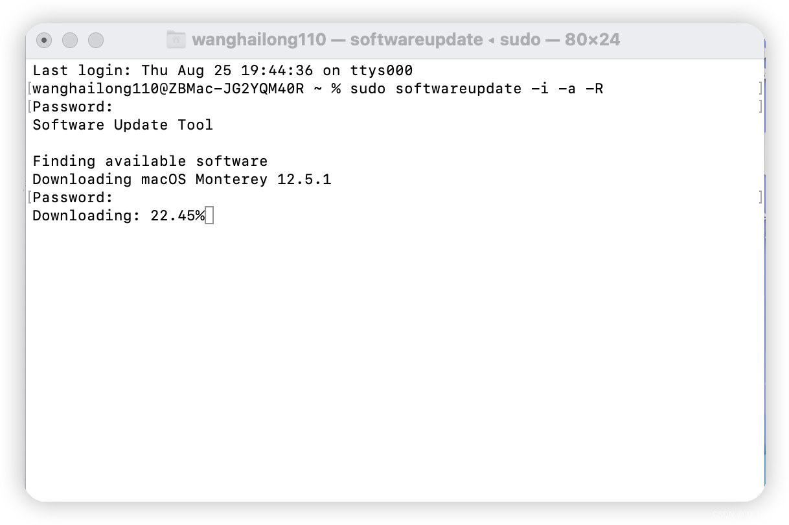789x525 pixels.
Task: Select the Downloading macOS Monterey 12.5.1 line
Action: point(181,179)
